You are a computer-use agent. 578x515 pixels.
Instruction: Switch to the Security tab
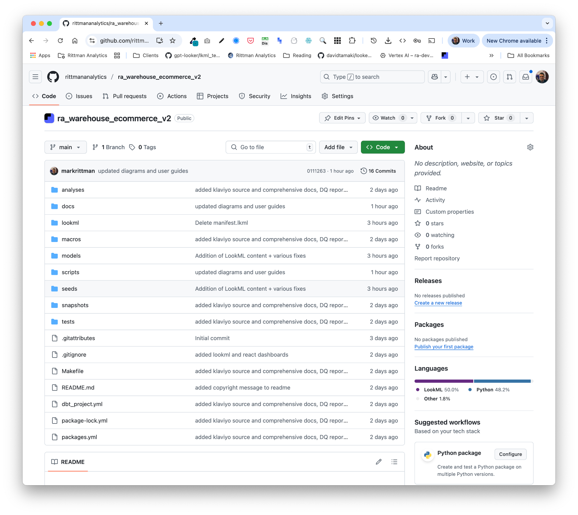pos(255,96)
